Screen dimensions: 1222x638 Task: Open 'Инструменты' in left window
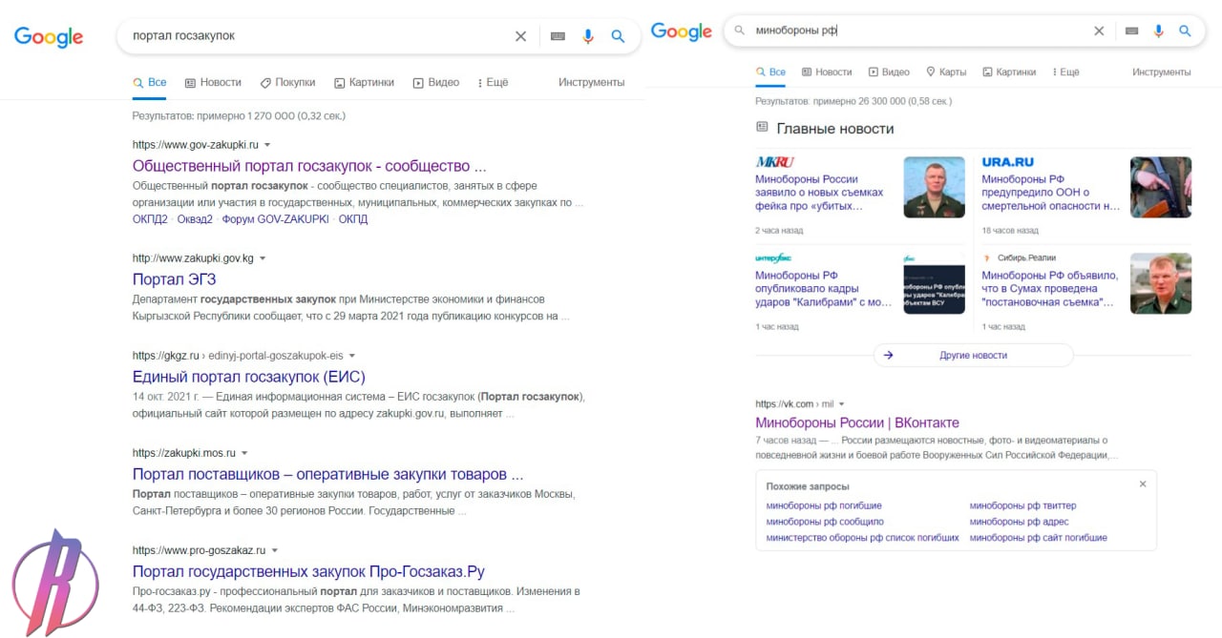click(591, 82)
